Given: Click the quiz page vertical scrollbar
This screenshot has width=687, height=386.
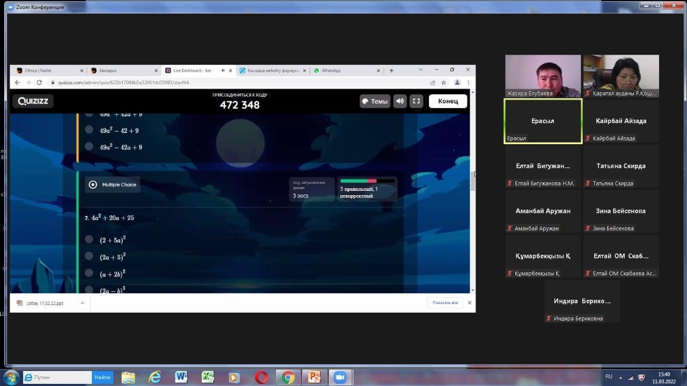Looking at the screenshot, I should click(x=472, y=181).
